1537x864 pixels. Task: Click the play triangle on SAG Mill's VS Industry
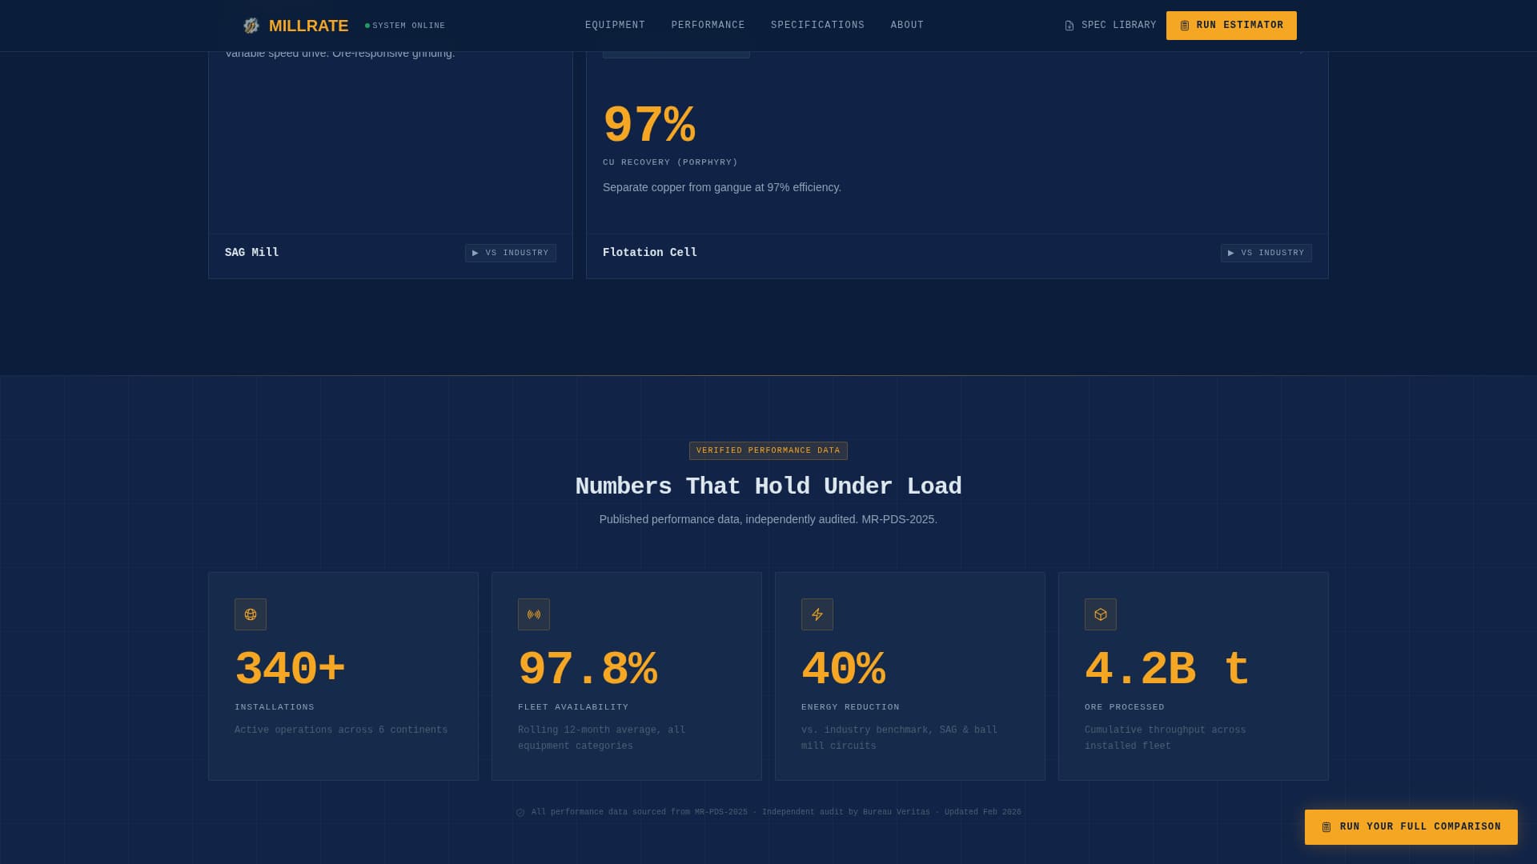[476, 253]
